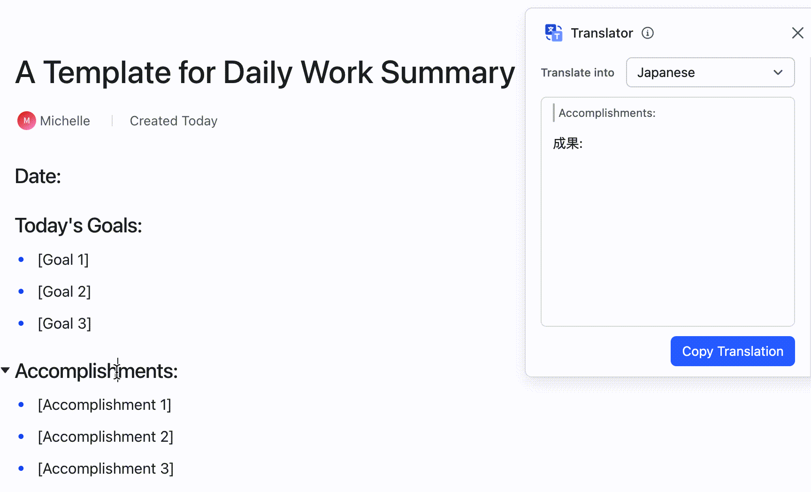The height and width of the screenshot is (492, 811).
Task: Click the Translator logo icon
Action: [554, 33]
